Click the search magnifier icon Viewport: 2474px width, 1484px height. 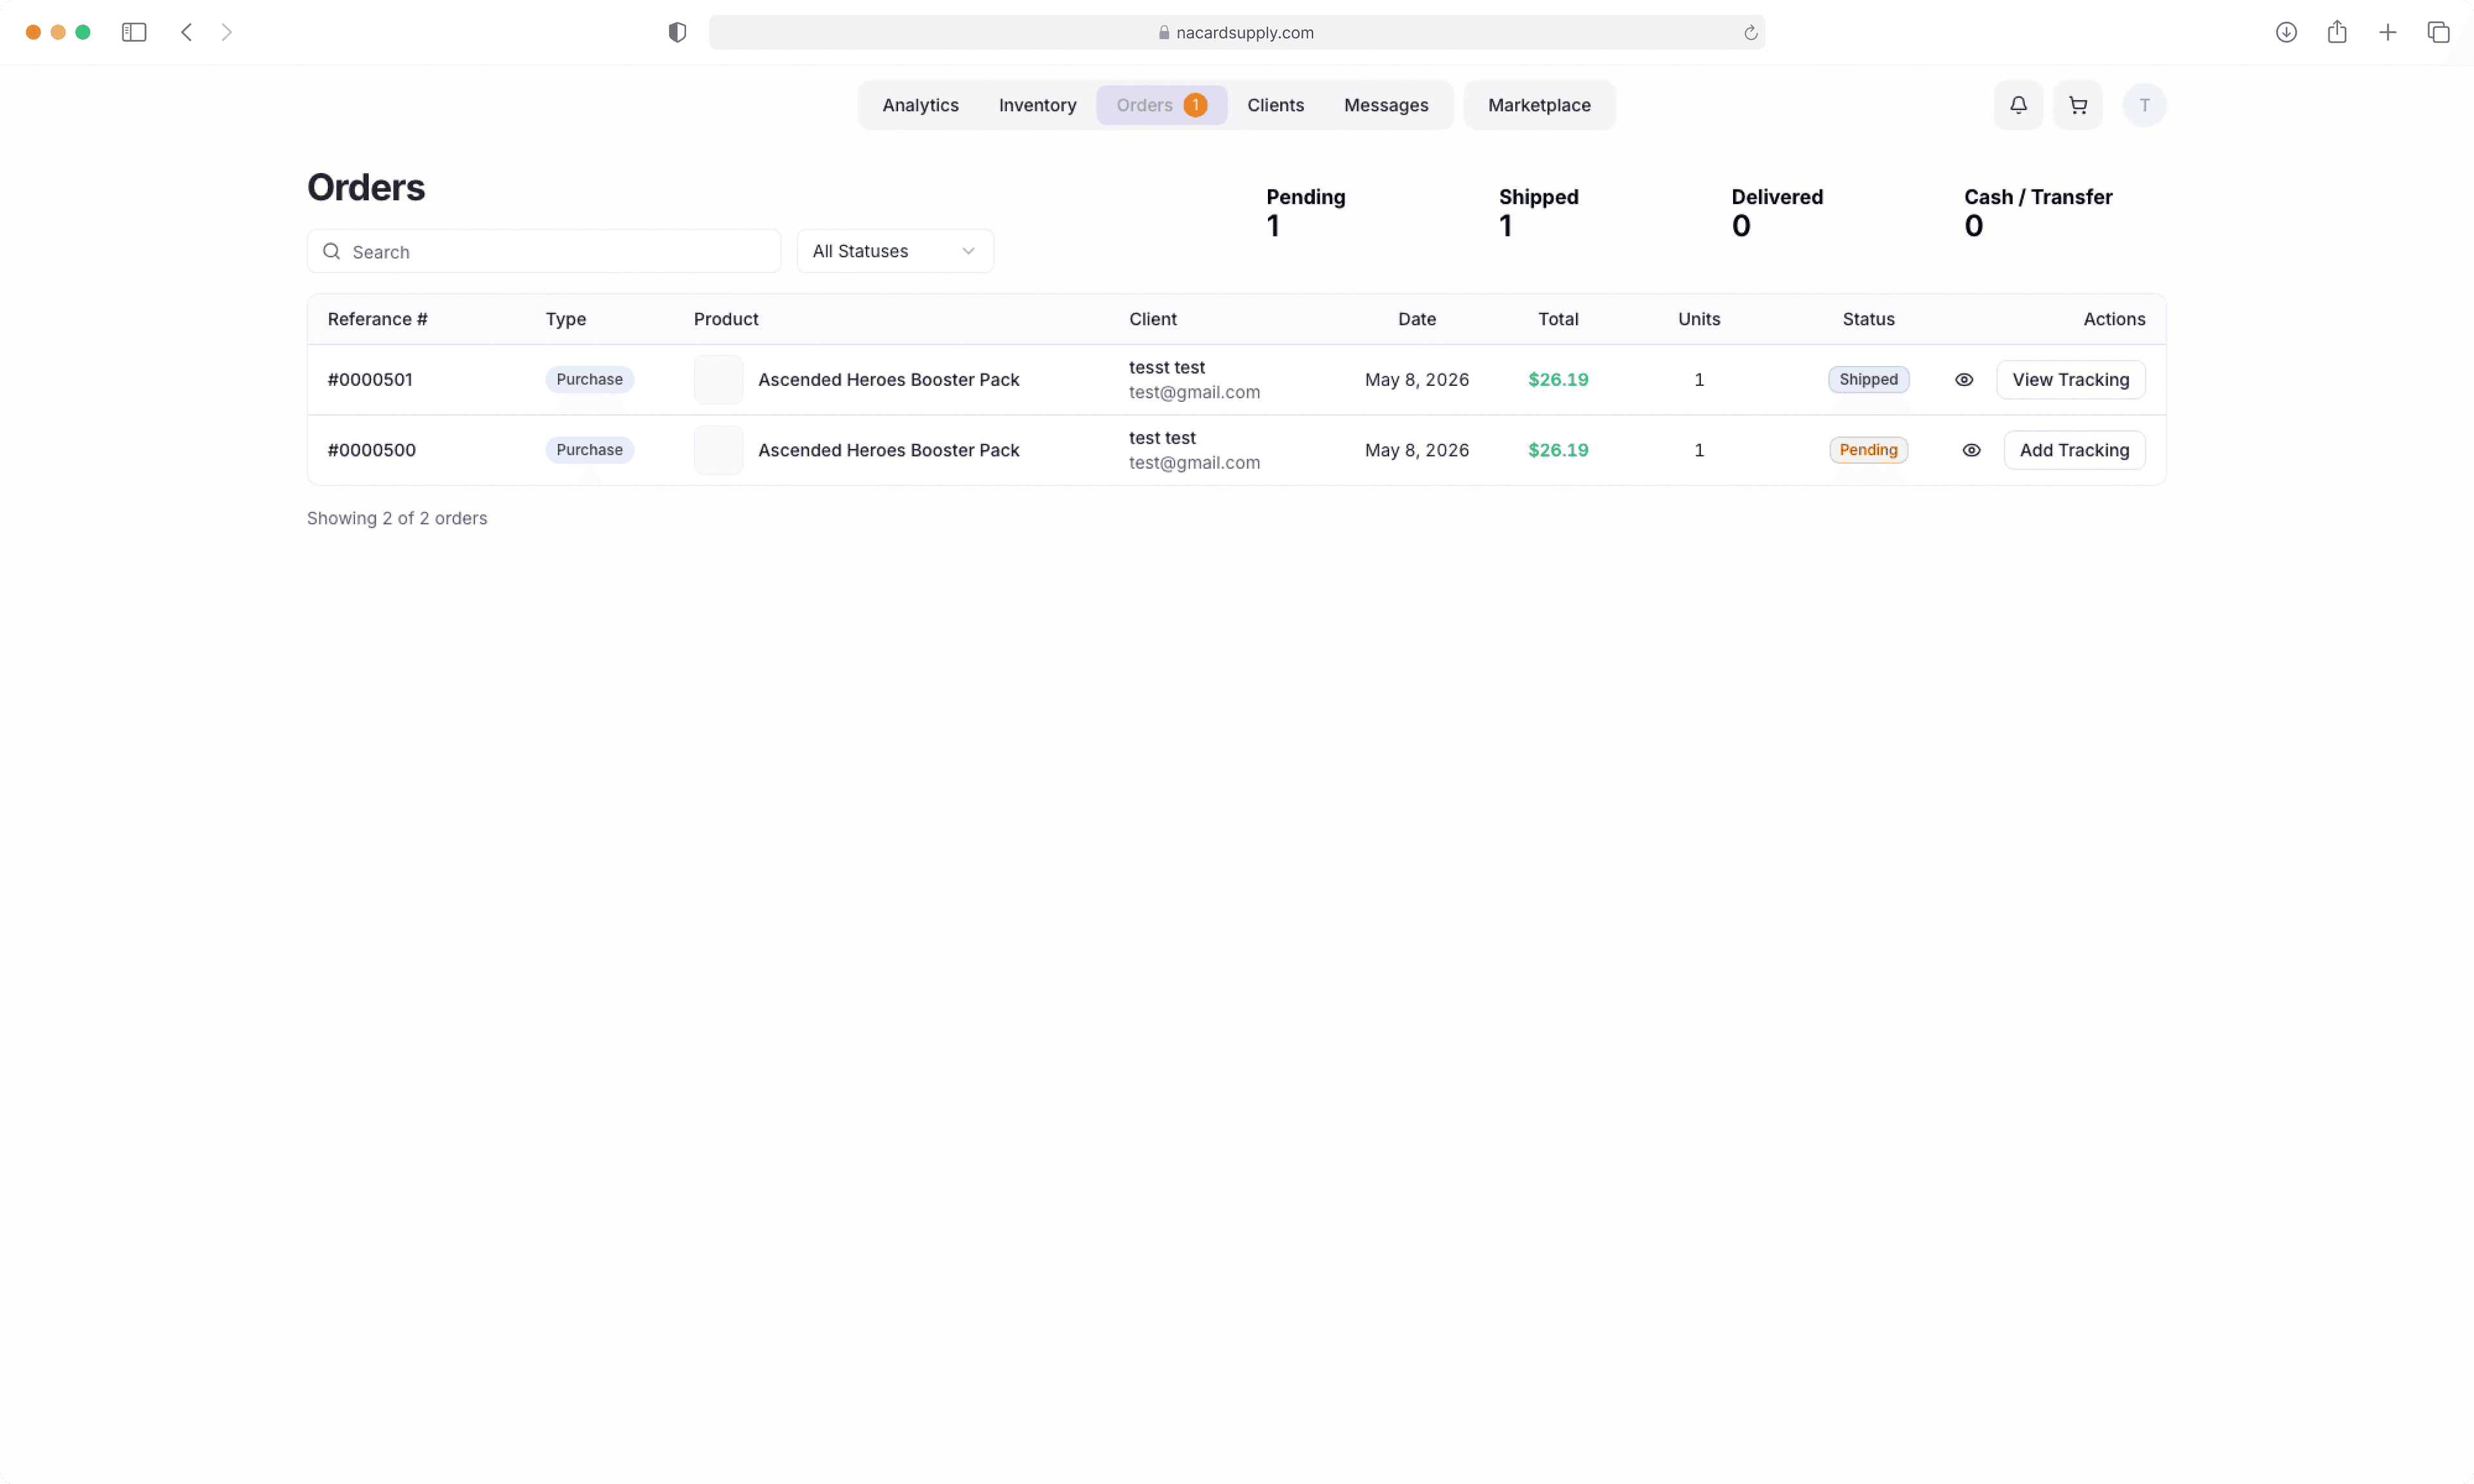click(331, 251)
